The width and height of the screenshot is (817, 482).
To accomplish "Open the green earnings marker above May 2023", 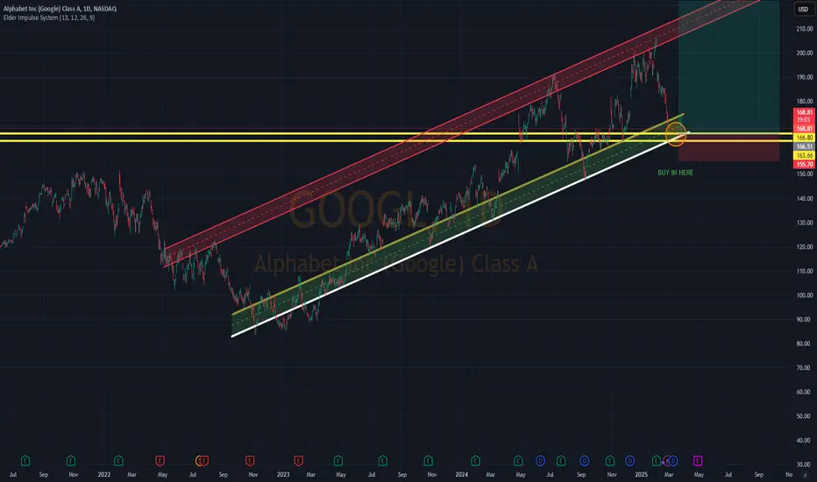I will tap(337, 461).
